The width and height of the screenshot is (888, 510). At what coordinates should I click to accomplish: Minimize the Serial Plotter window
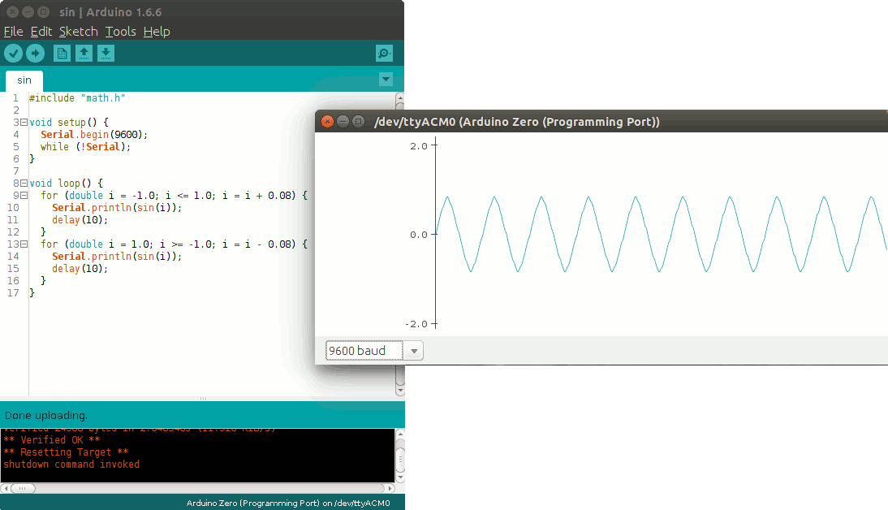click(x=343, y=121)
